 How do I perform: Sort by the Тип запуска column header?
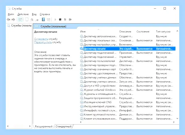click(x=163, y=32)
